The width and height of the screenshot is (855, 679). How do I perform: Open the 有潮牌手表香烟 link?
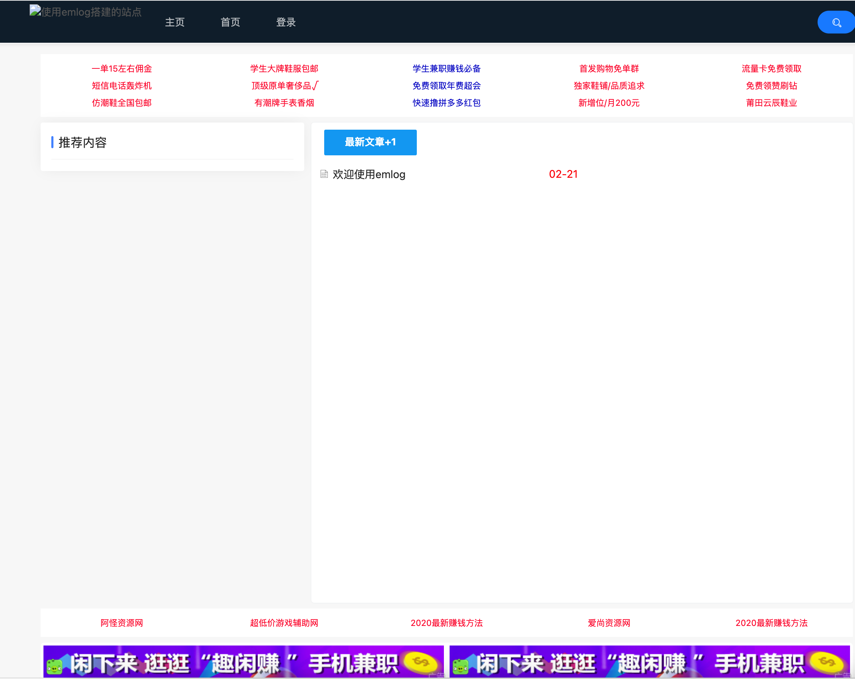[x=284, y=103]
